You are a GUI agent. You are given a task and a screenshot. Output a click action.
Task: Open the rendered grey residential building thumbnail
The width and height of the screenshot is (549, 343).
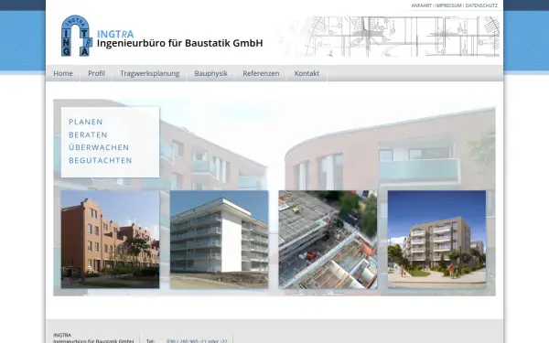(437, 240)
